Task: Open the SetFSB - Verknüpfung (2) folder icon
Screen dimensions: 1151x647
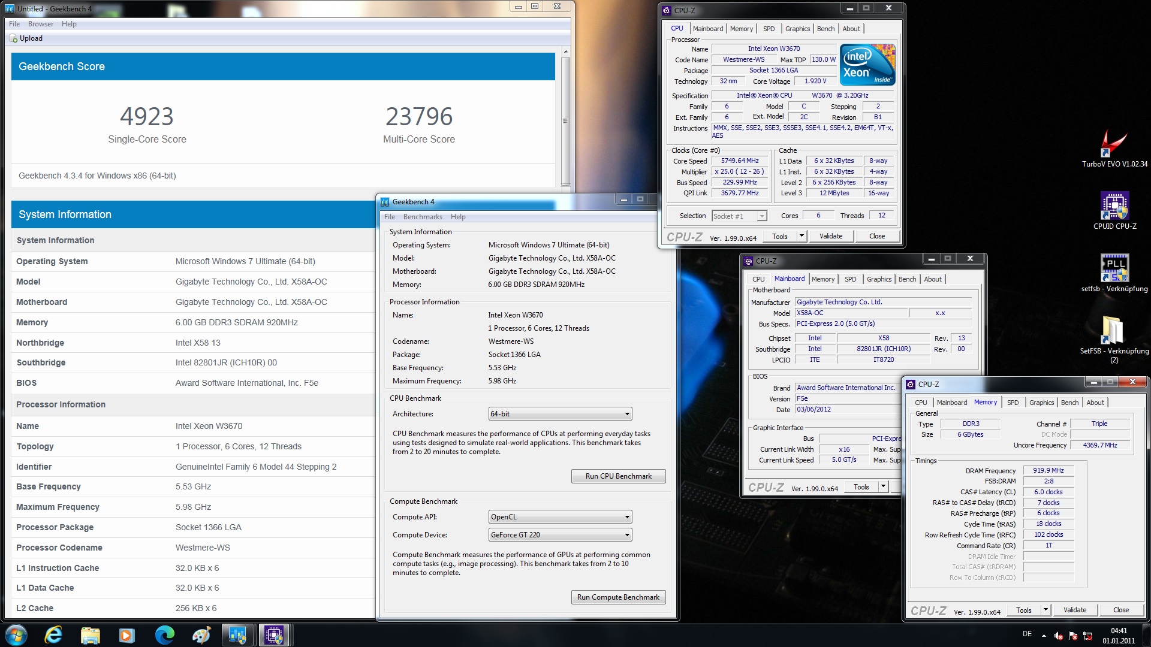Action: [1114, 338]
